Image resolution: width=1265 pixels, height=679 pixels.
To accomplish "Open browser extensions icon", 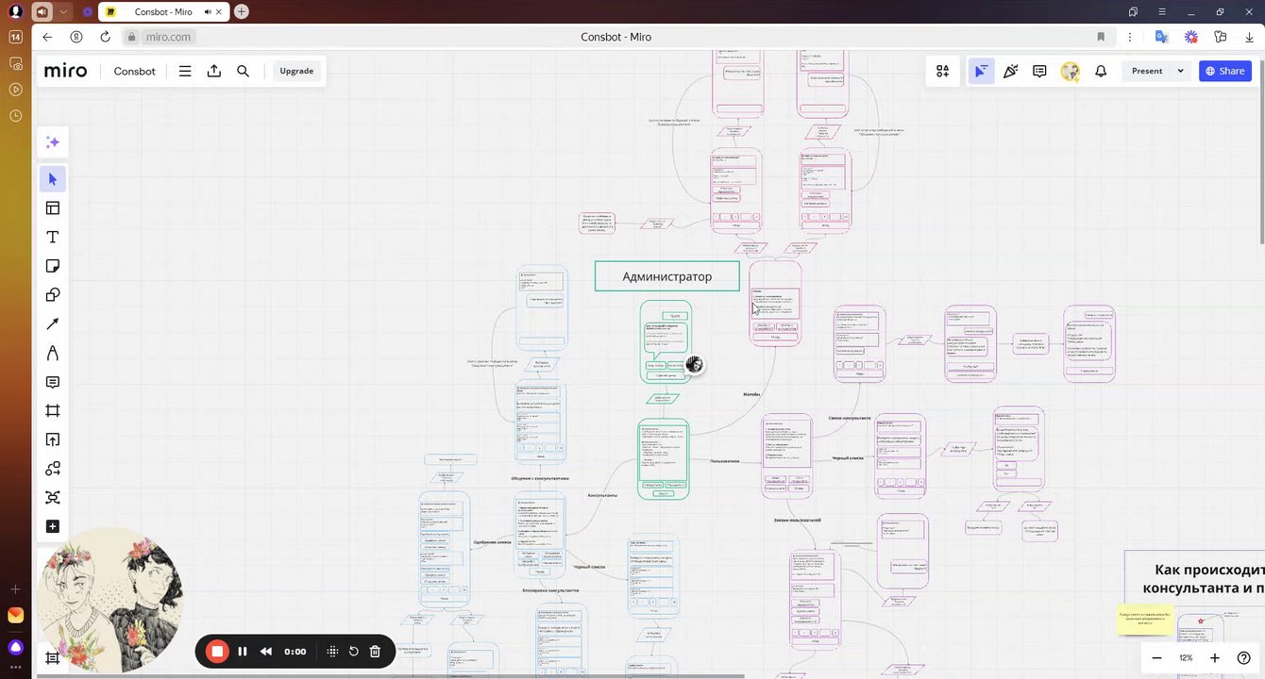I will [1221, 37].
